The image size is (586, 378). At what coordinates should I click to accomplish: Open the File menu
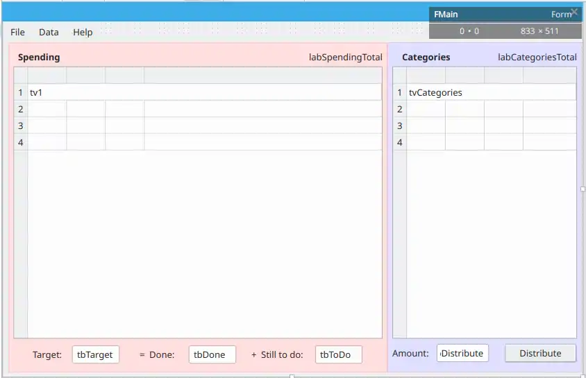point(17,32)
